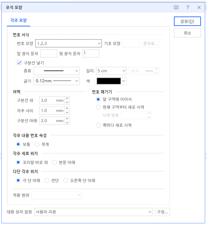The height and width of the screenshot is (225, 207).
Task: Click the 구분선 아래 2.0 mm field
Action: 52,121
